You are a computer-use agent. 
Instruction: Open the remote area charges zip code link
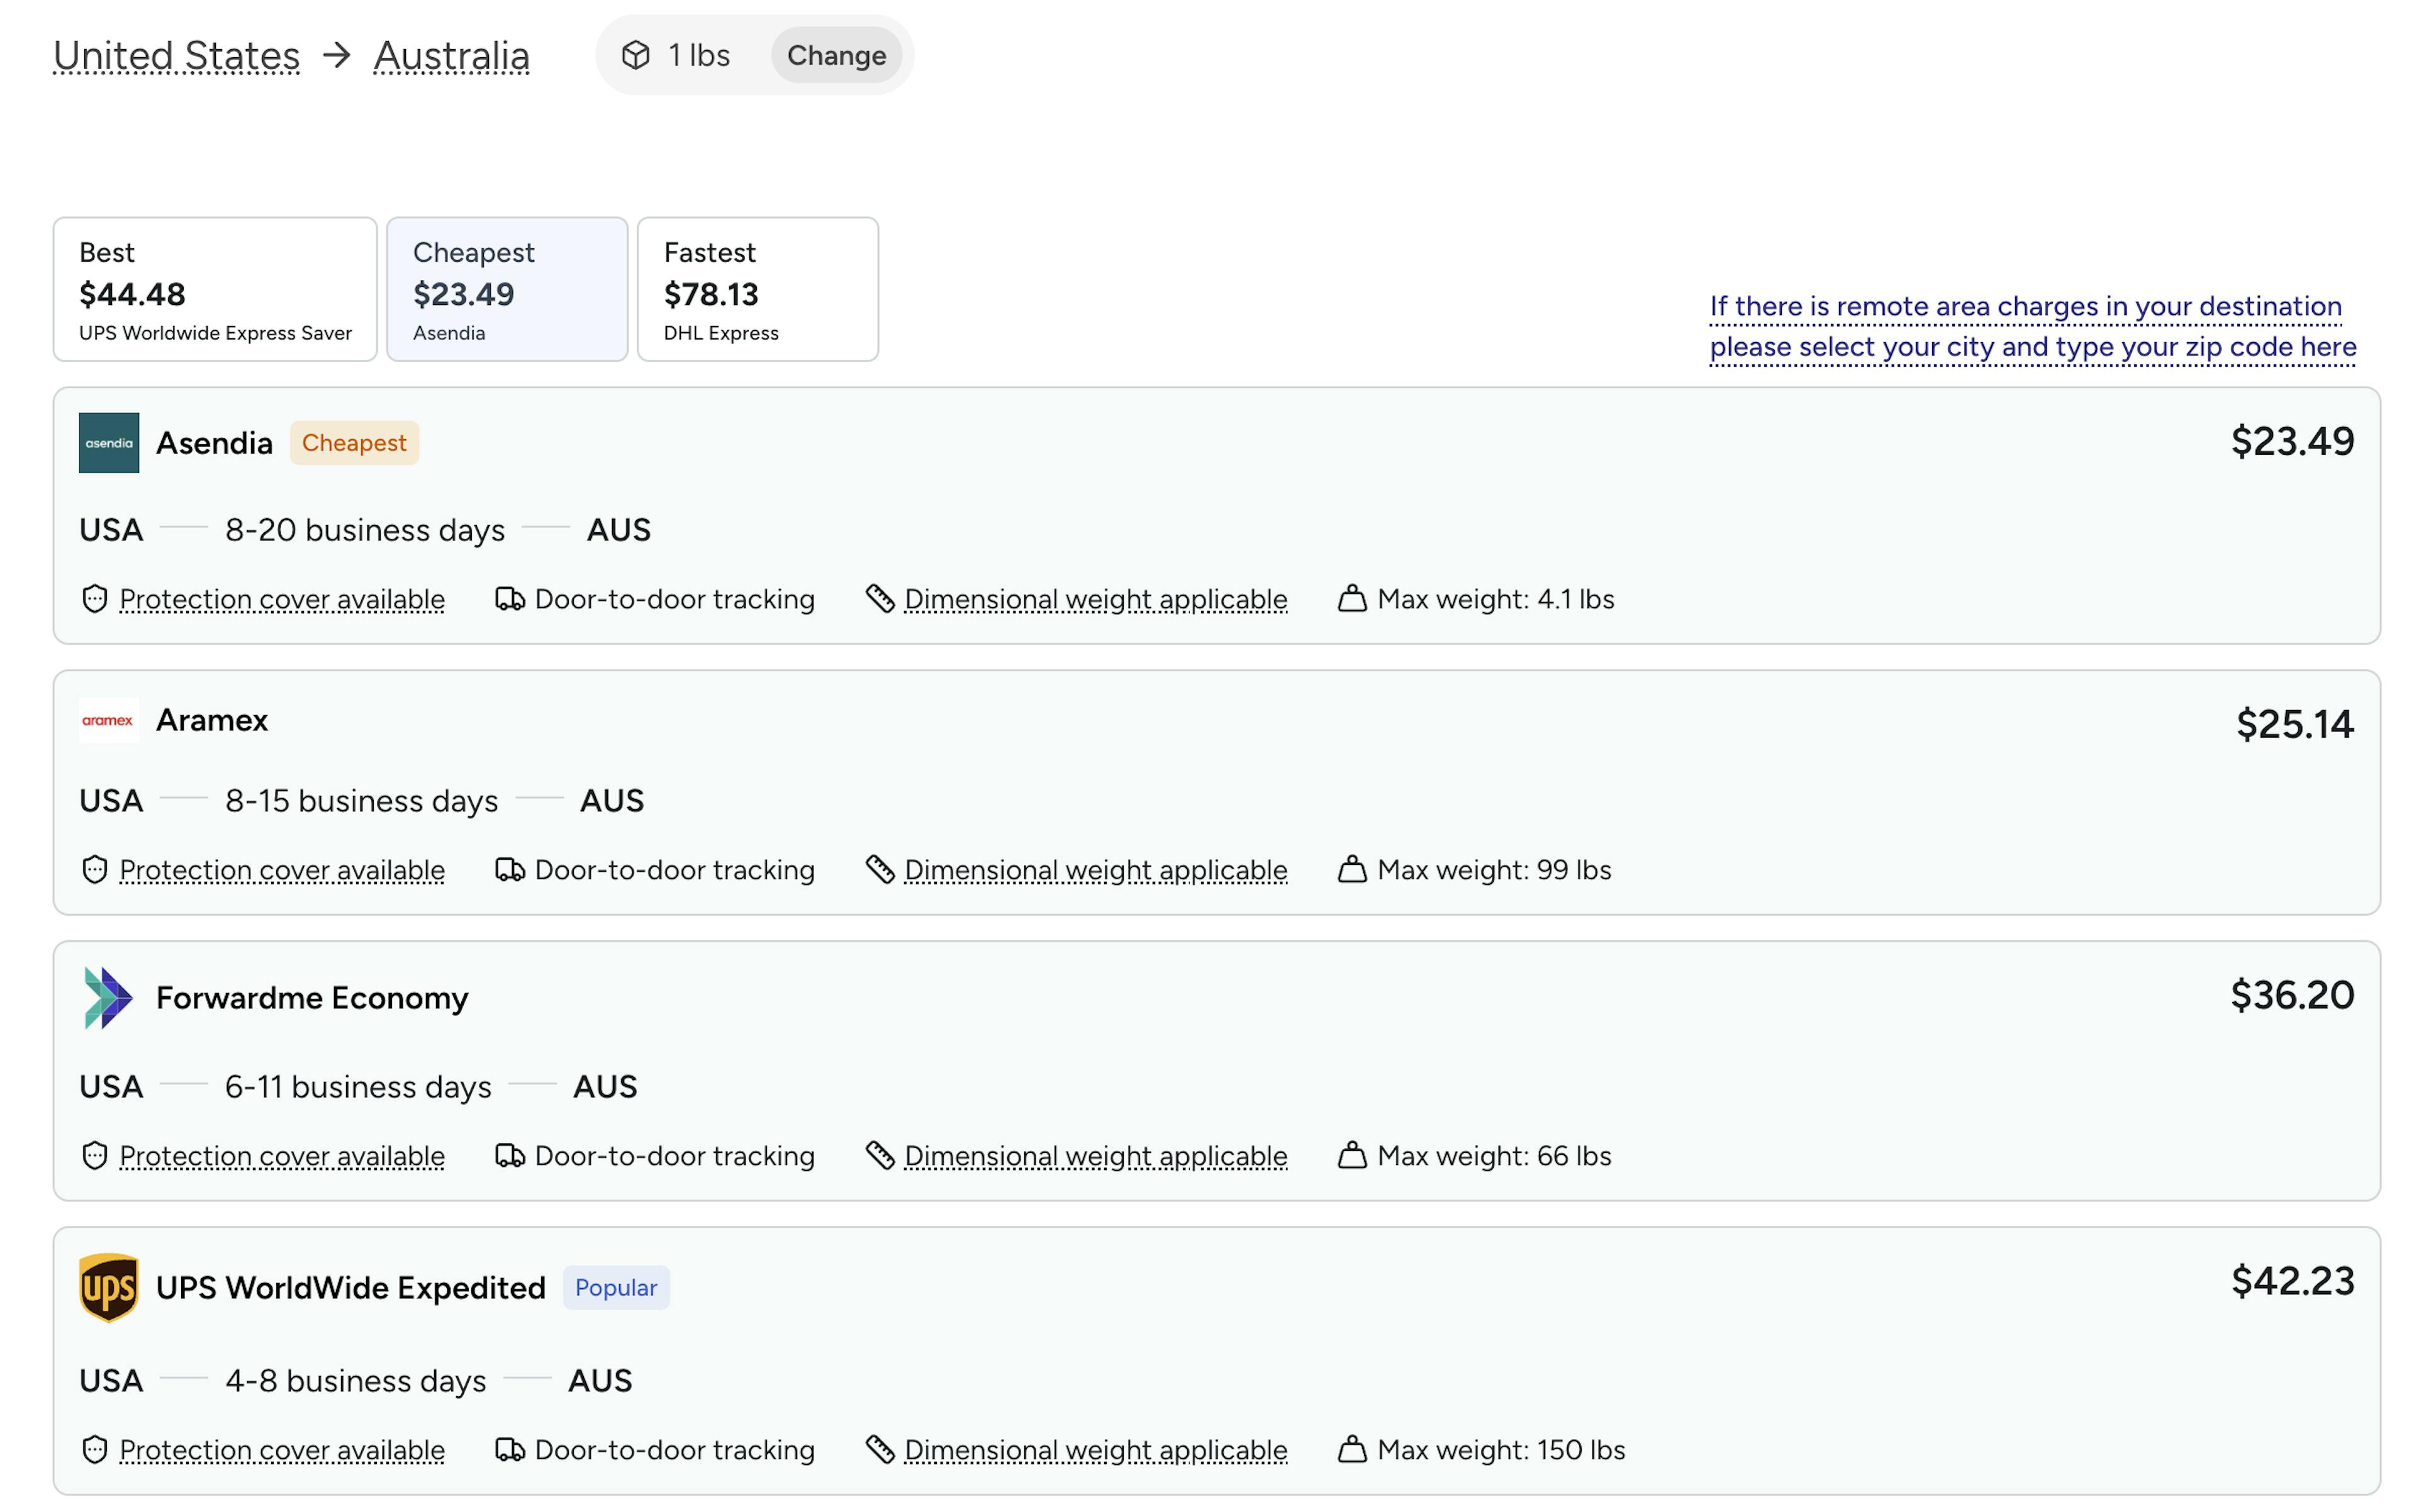pos(2033,326)
